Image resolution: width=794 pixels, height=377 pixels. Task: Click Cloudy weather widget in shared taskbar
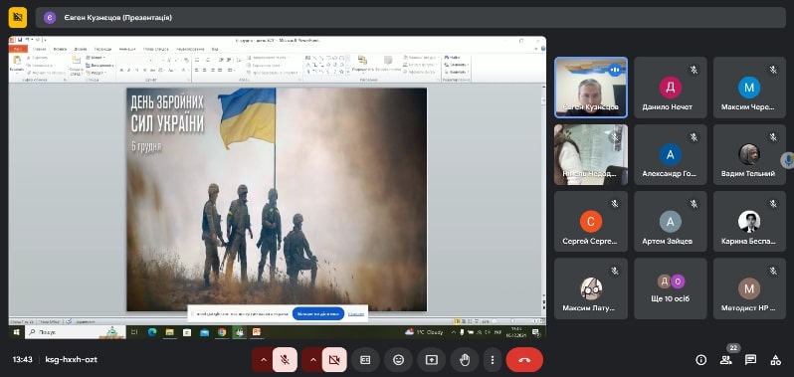click(424, 332)
